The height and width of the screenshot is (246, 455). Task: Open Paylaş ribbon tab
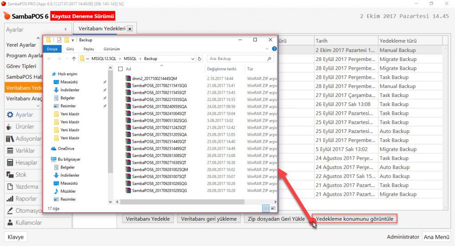pyautogui.click(x=88, y=49)
